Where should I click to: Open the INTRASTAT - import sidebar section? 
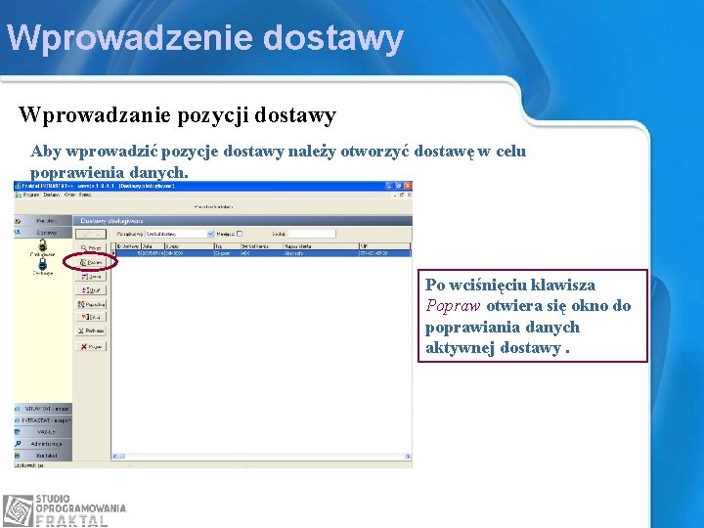coord(43,409)
